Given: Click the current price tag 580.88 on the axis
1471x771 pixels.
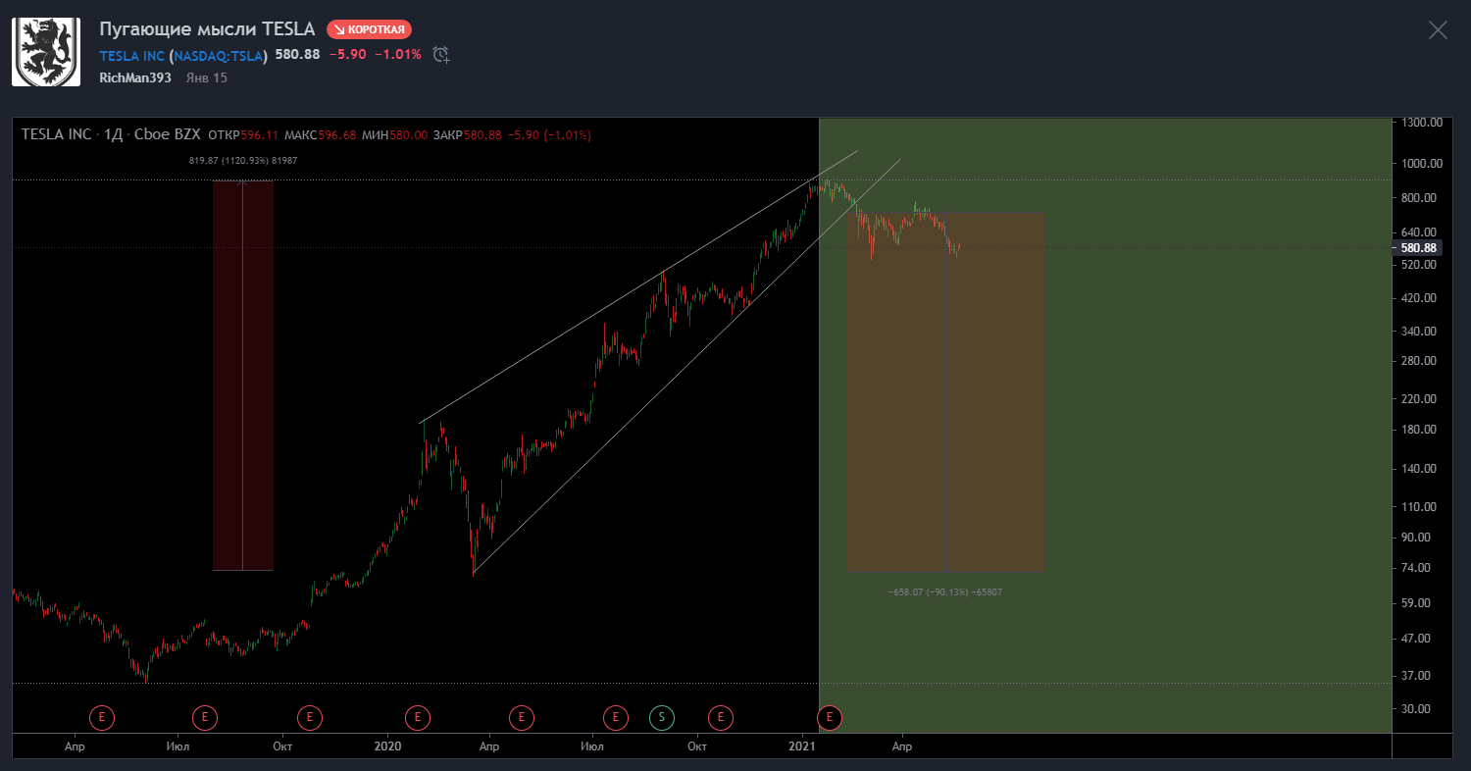Looking at the screenshot, I should (x=1418, y=248).
